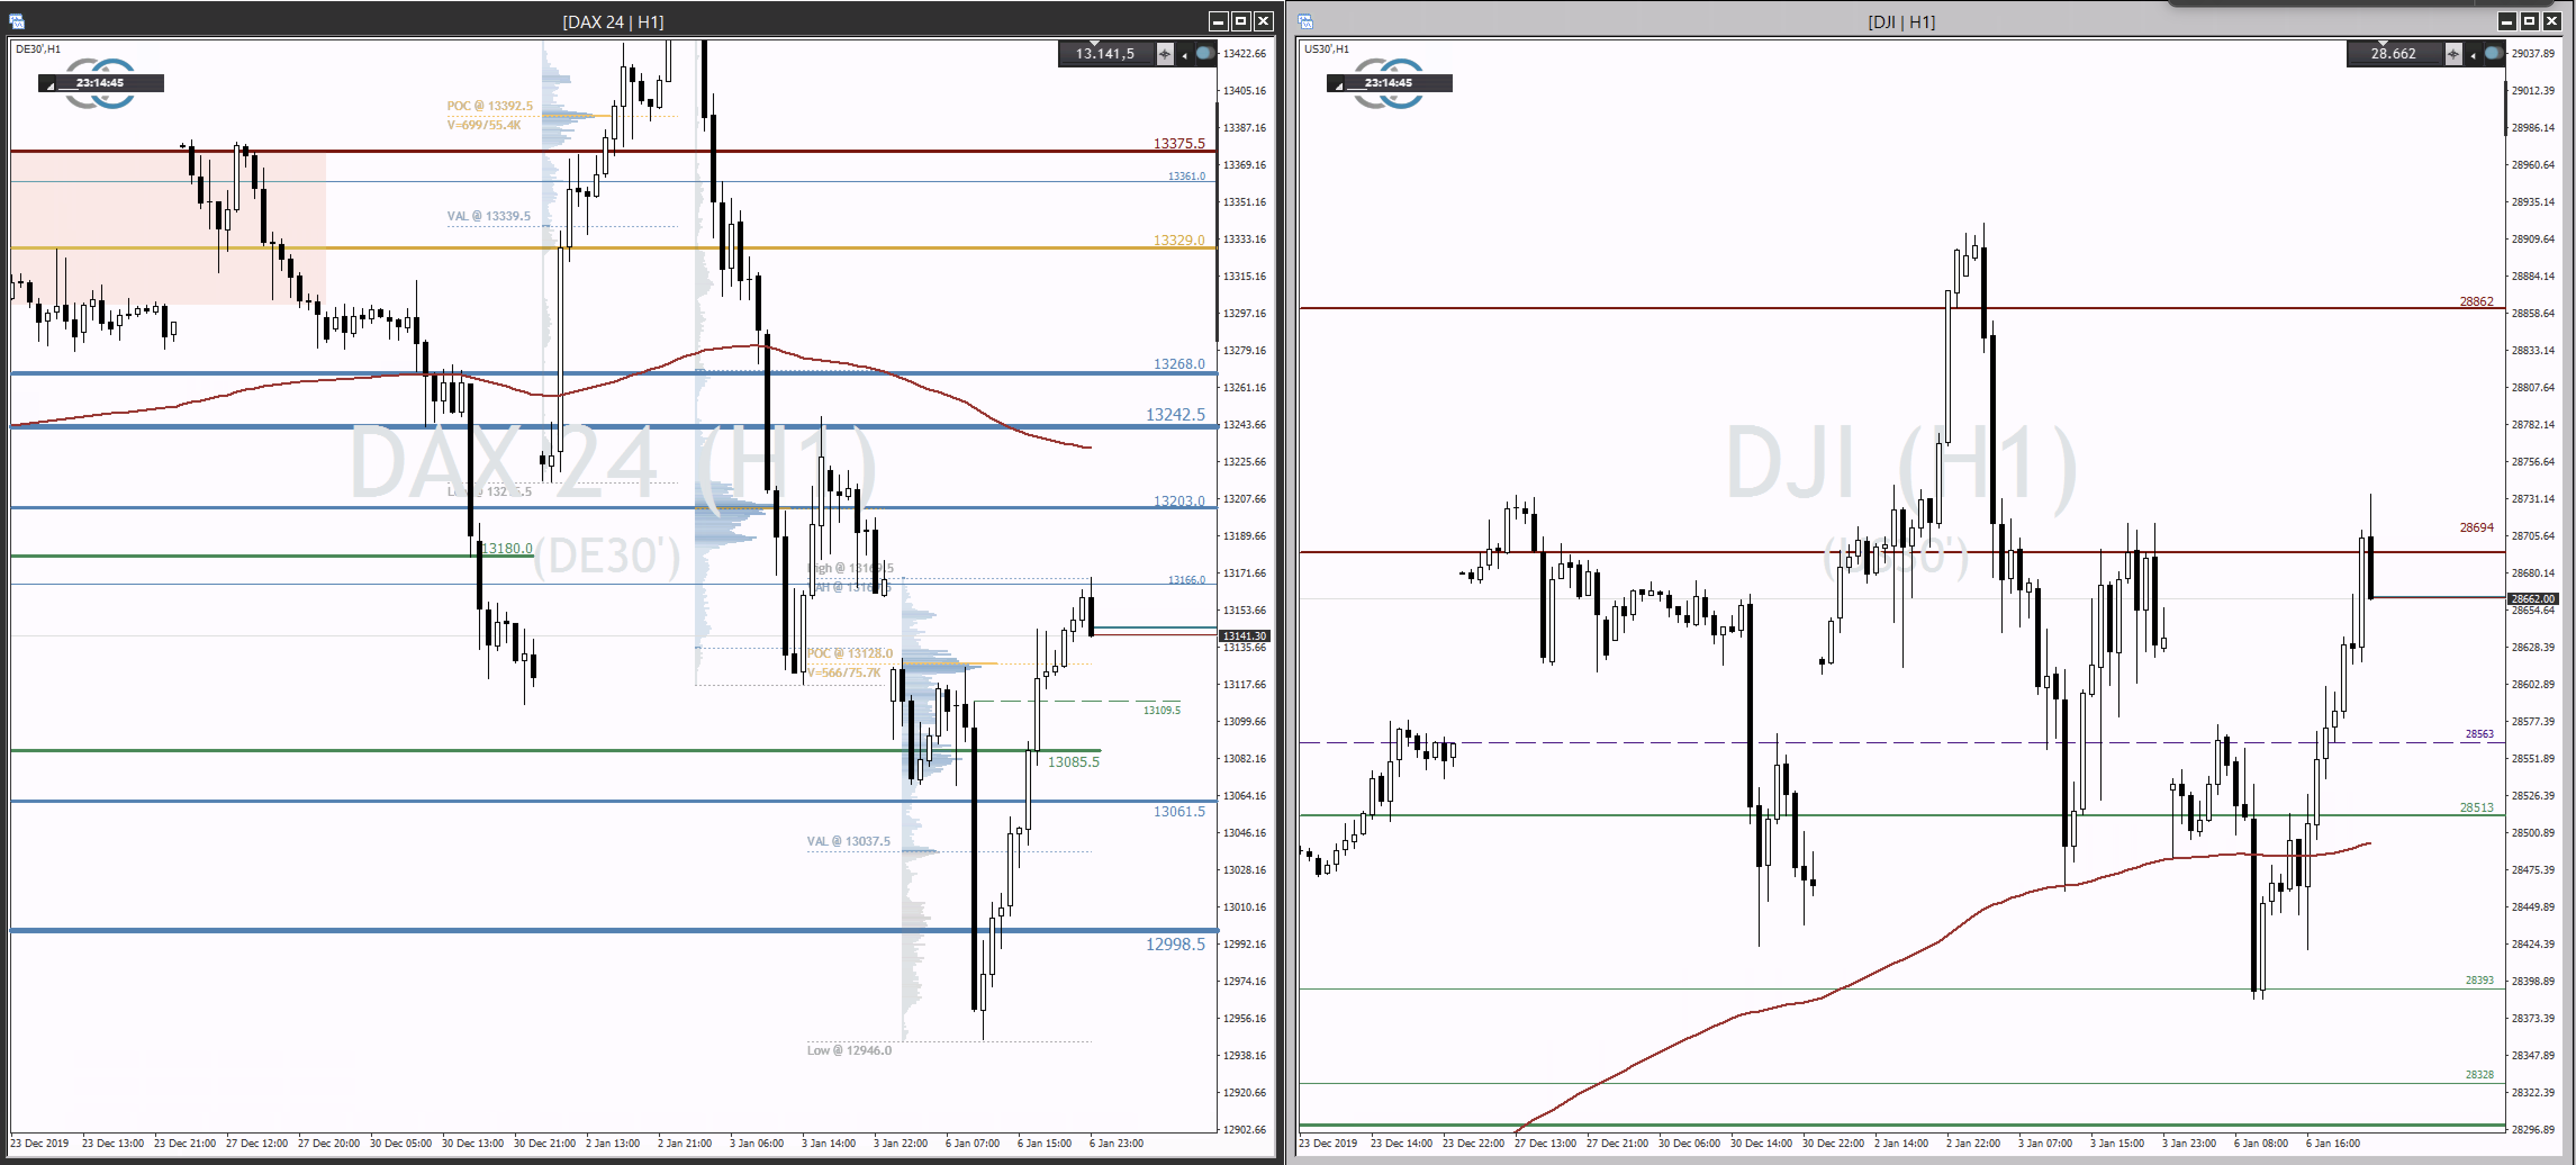This screenshot has width=2576, height=1165.
Task: Open the DAX 24 window chart icon menu
Action: point(17,21)
